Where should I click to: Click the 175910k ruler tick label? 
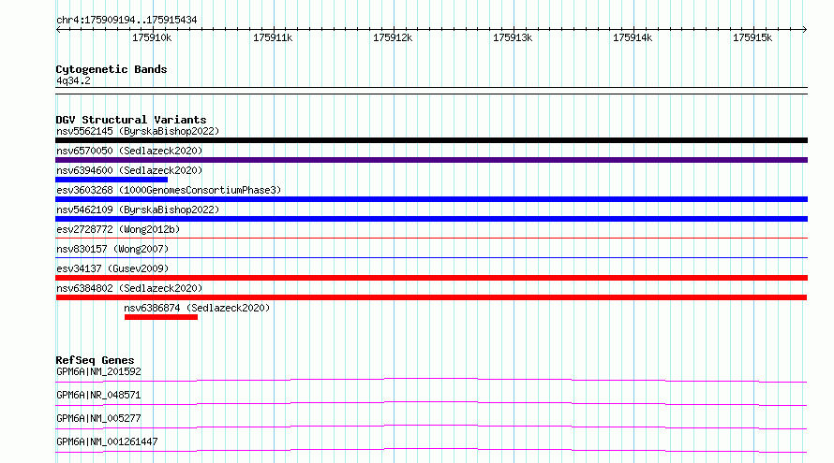pos(152,37)
